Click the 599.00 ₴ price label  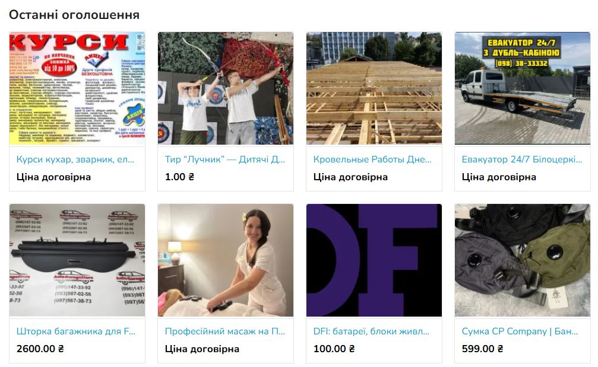[482, 349]
